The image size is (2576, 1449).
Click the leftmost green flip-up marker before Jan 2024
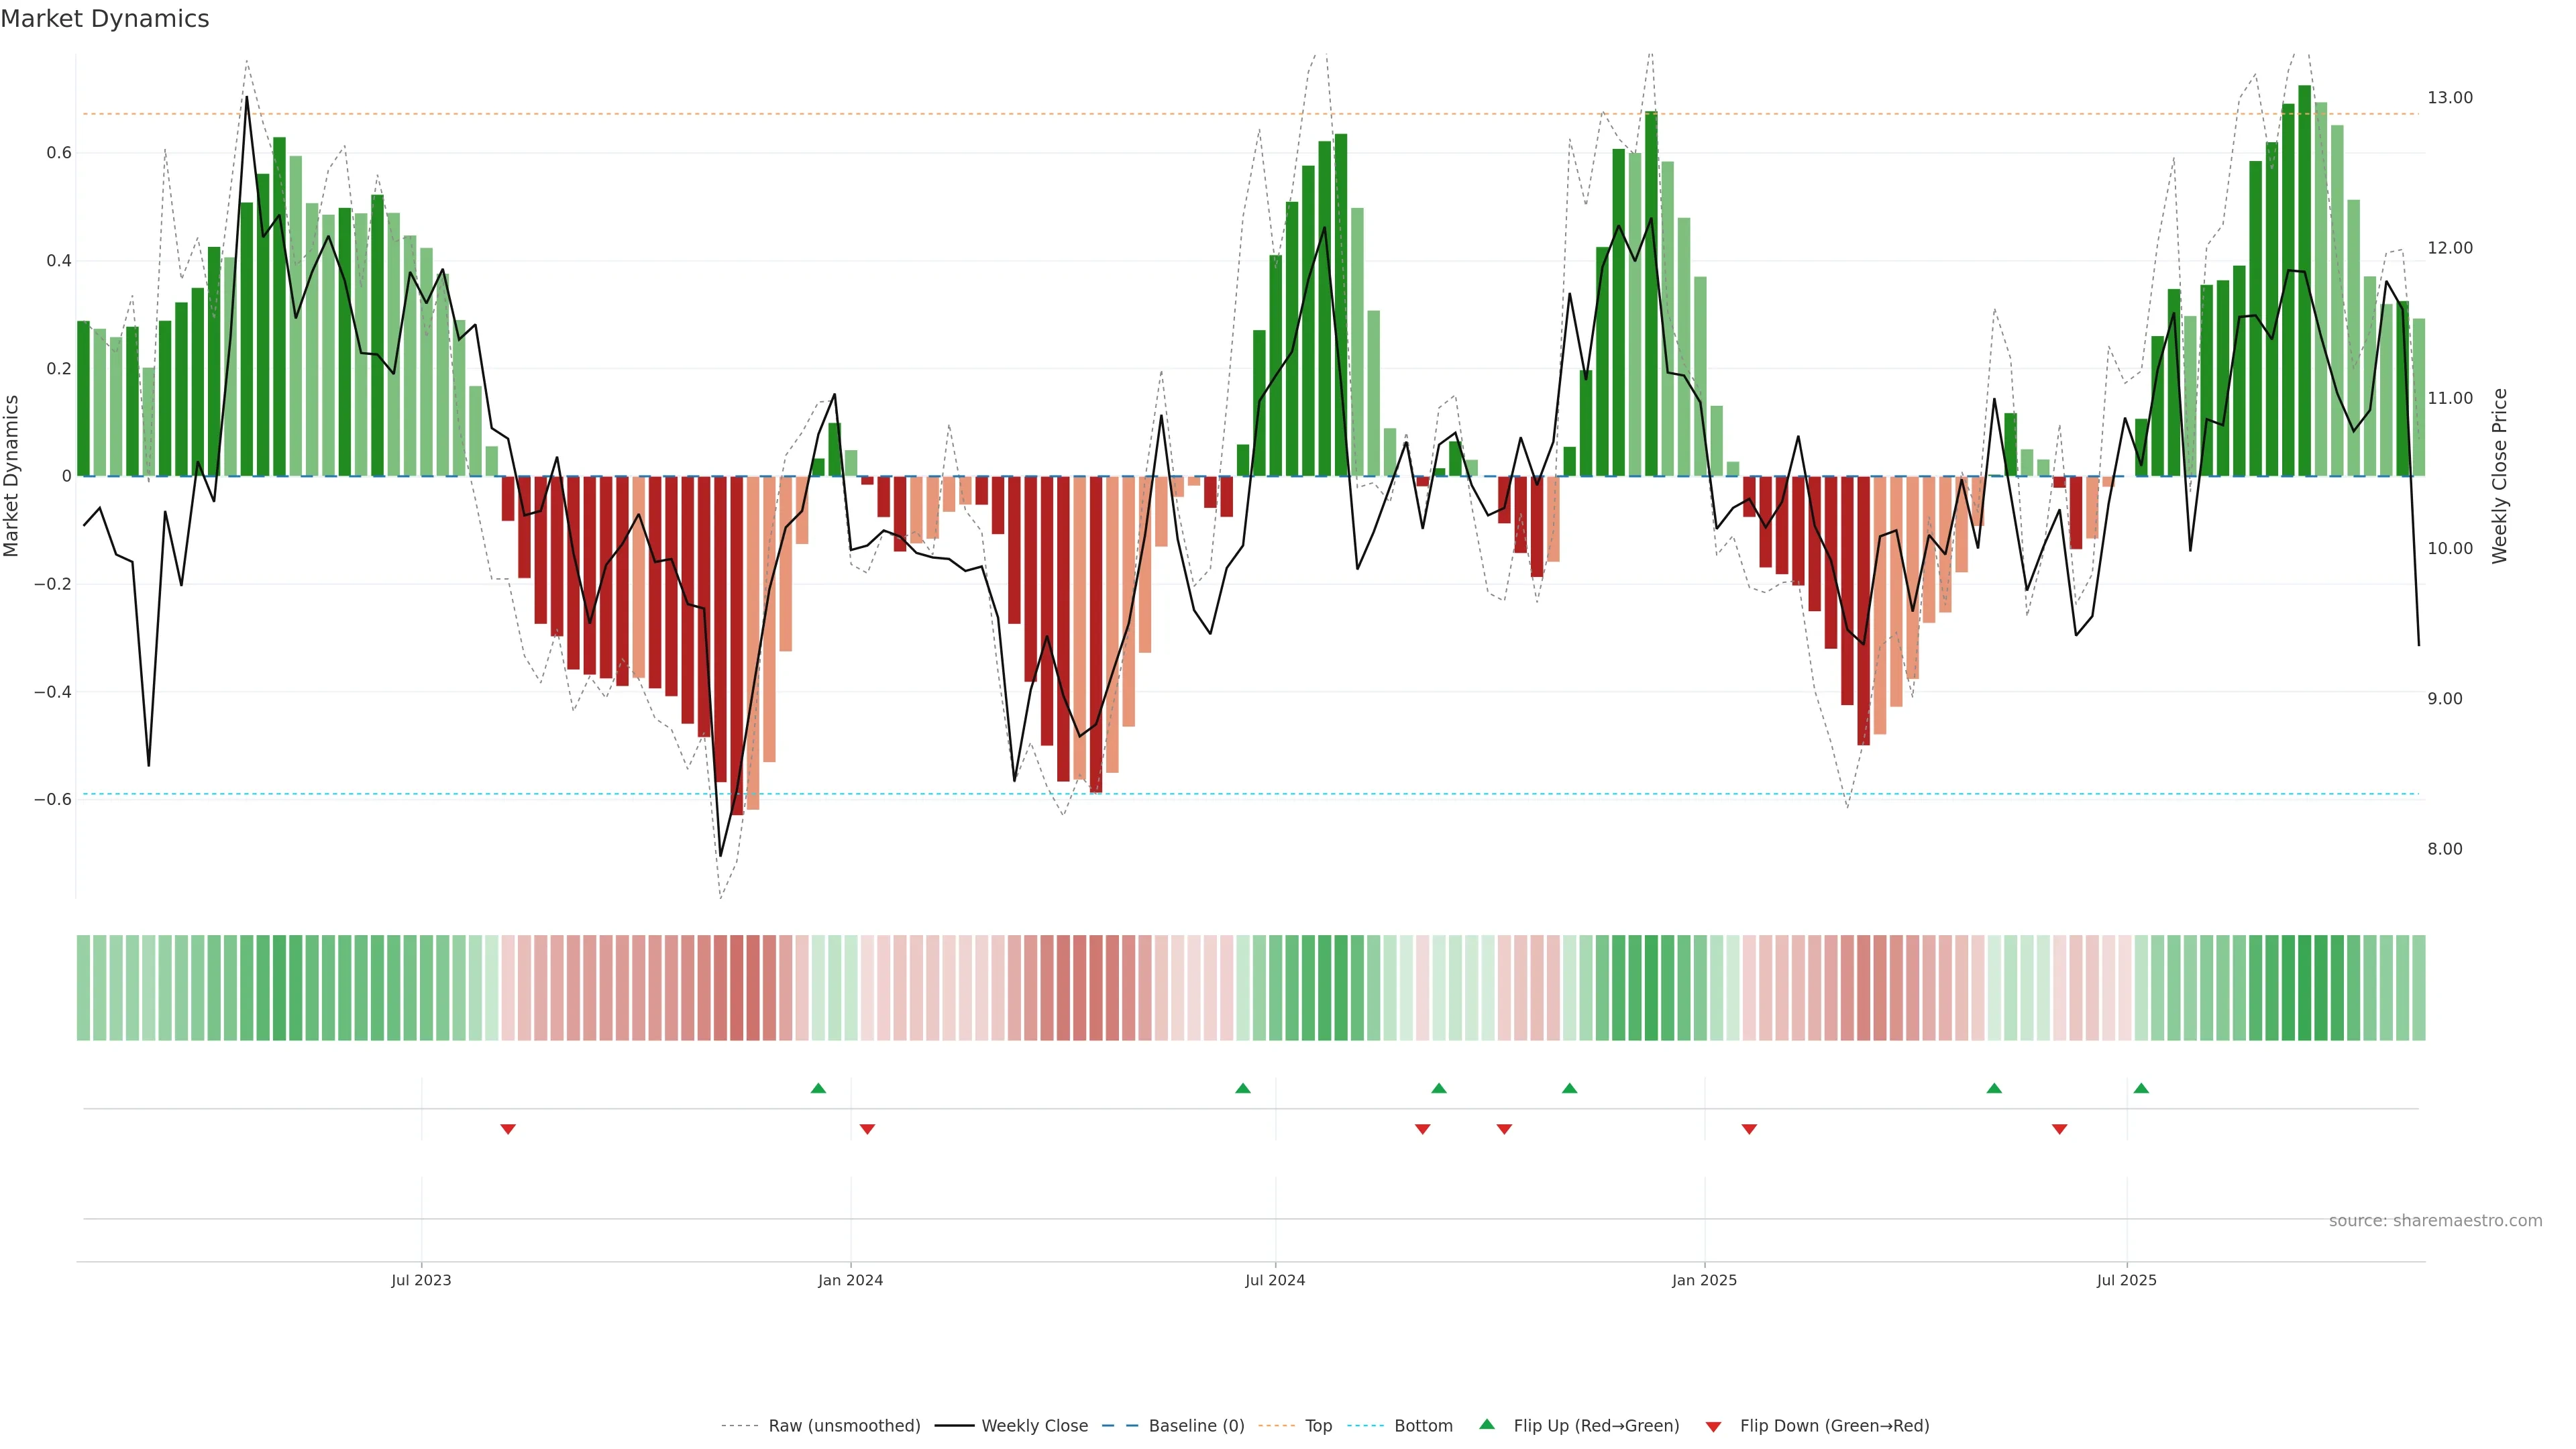pos(818,1088)
